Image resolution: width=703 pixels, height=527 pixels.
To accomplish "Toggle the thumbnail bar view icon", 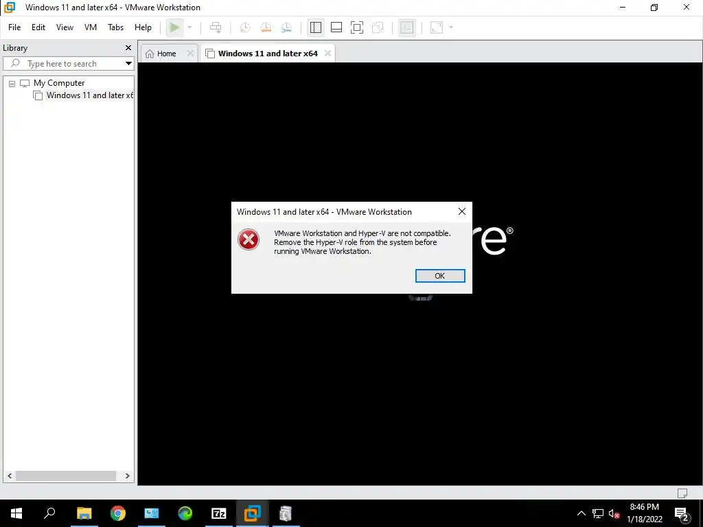I will (x=336, y=27).
